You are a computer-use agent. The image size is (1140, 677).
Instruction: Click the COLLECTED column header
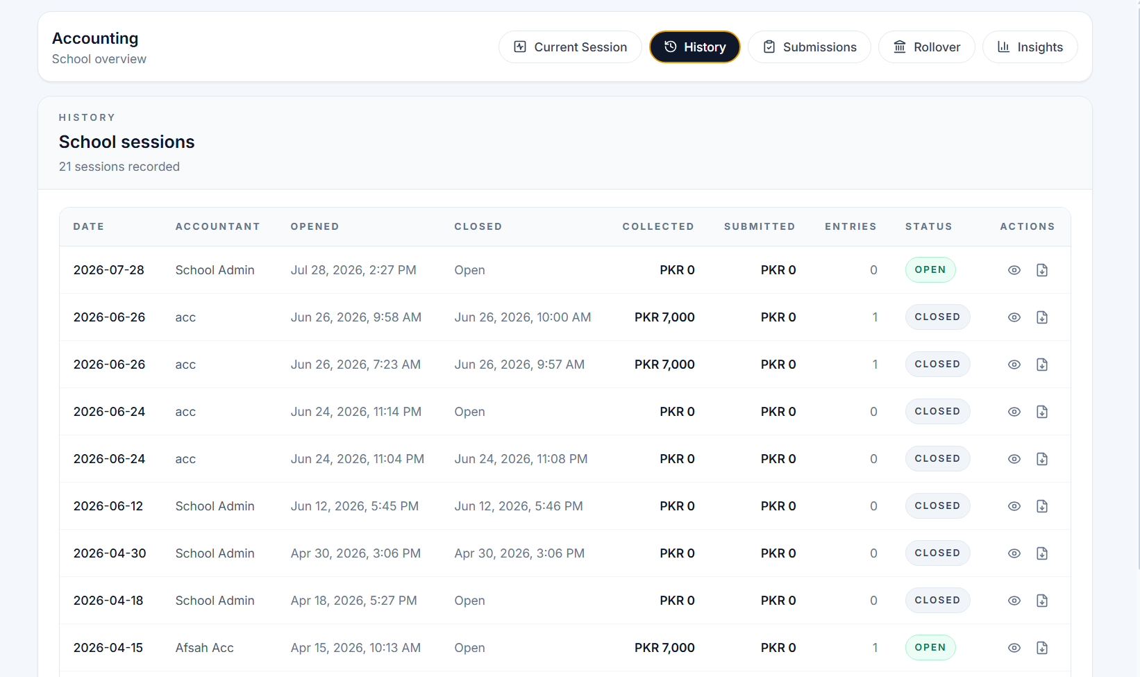tap(658, 226)
